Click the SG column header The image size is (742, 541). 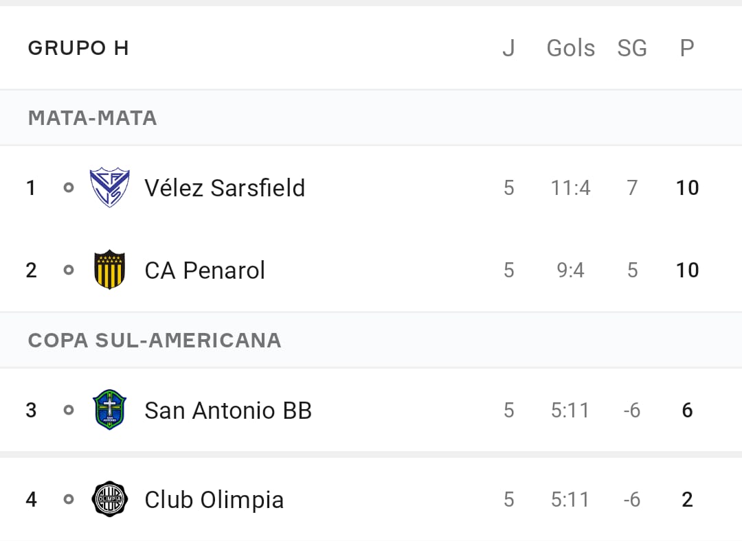click(632, 48)
